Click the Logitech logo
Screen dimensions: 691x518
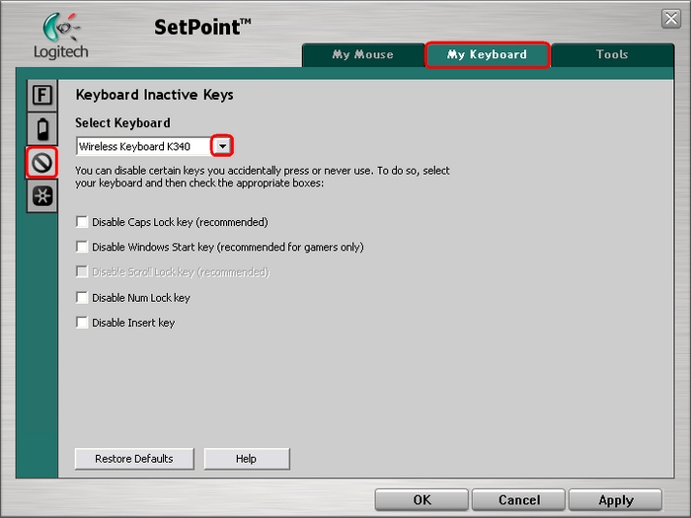61,36
